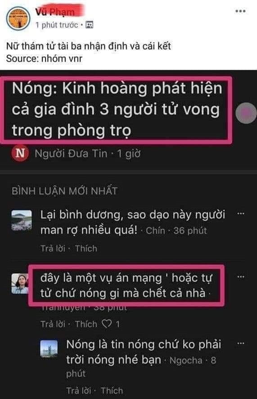
Task: Open the Người Đưa Tin source name
Action: [71, 153]
